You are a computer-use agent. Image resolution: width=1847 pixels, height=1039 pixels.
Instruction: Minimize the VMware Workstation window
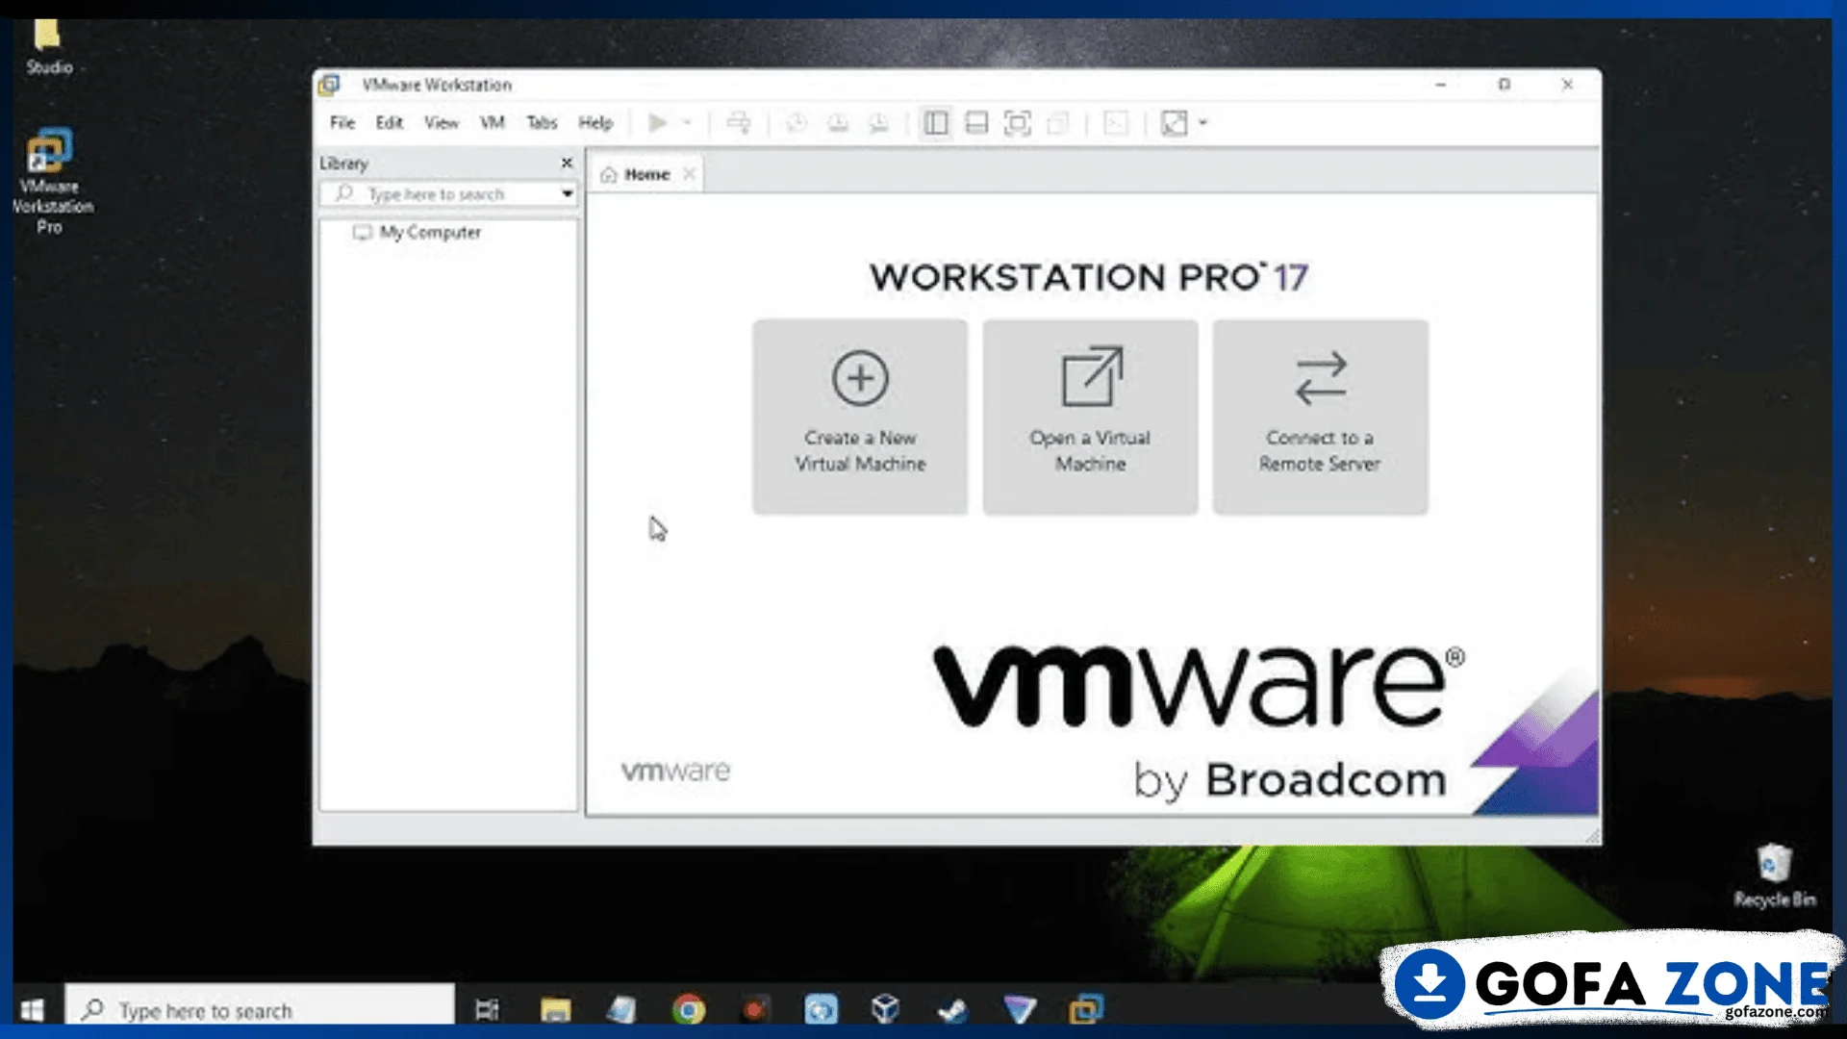(x=1440, y=85)
